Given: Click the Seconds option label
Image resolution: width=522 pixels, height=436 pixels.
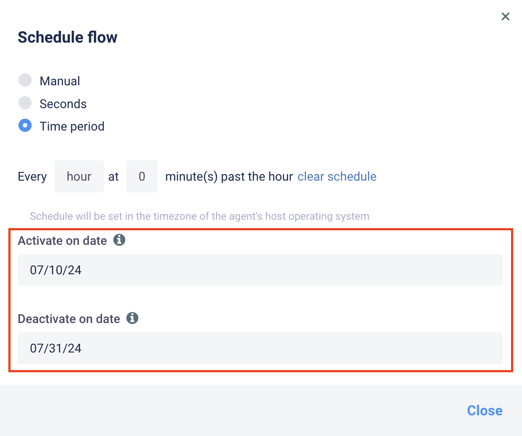Looking at the screenshot, I should tap(63, 104).
